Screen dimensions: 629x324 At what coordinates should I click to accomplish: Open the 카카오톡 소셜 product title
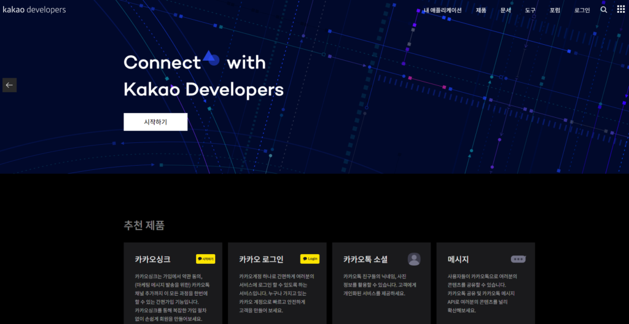point(365,260)
